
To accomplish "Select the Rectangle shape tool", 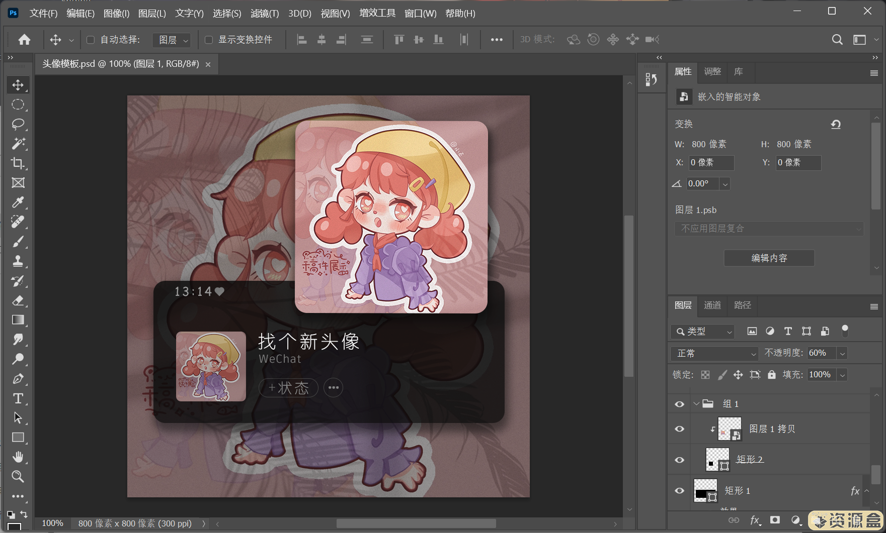I will click(18, 438).
